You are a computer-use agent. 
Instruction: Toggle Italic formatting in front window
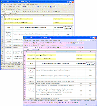pos(44,47)
